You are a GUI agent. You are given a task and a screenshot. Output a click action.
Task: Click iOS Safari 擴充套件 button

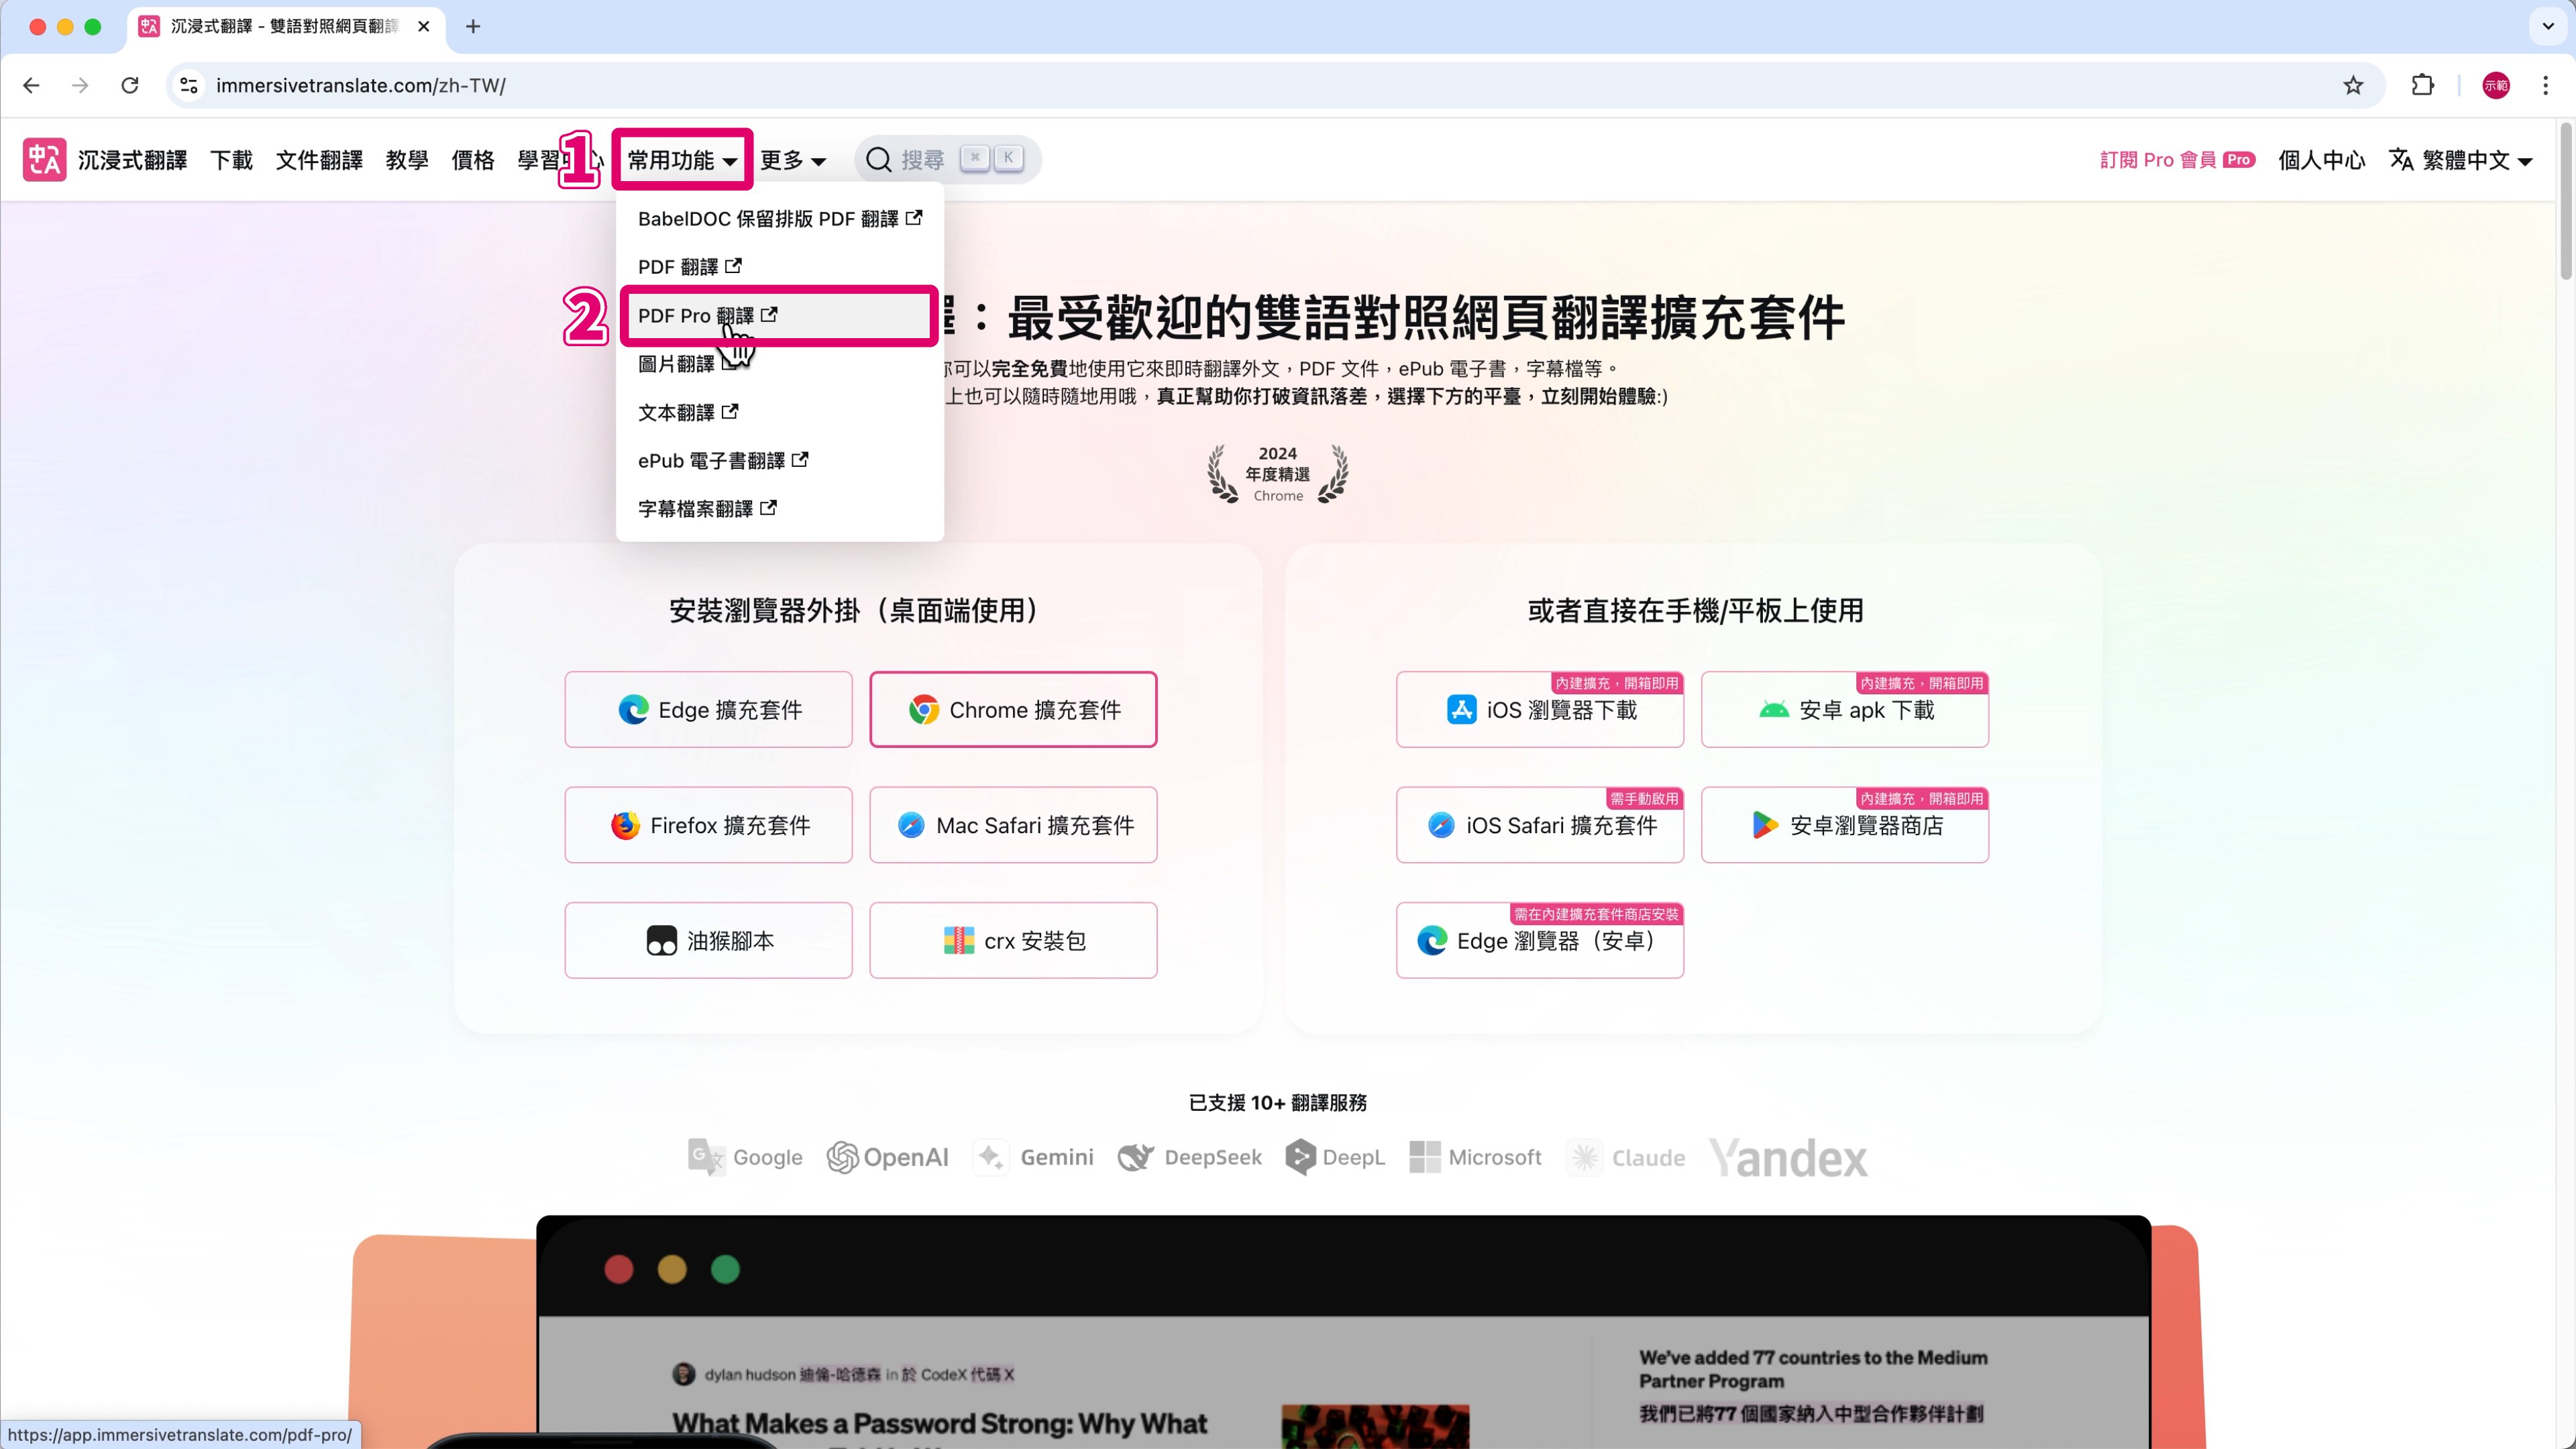[1540, 826]
